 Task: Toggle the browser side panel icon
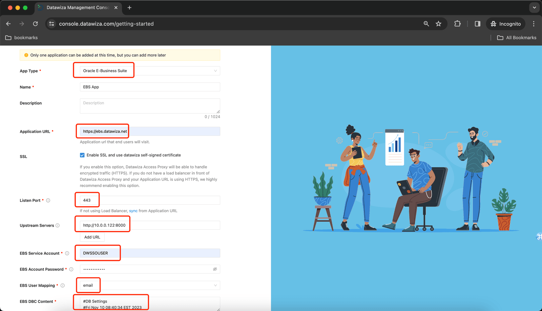pos(477,24)
